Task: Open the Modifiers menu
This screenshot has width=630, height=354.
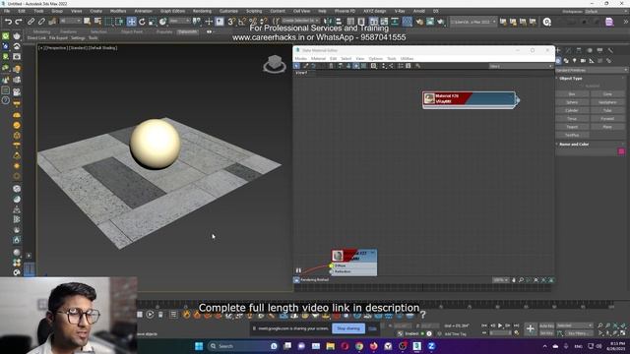Action: pos(118,11)
